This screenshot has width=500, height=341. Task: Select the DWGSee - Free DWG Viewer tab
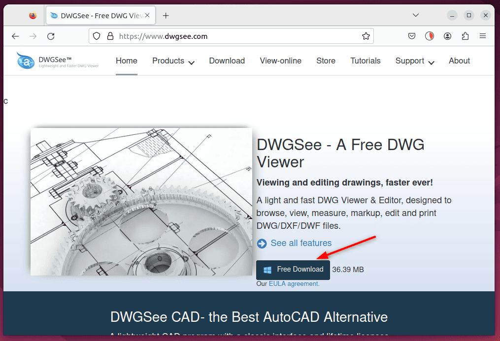101,15
